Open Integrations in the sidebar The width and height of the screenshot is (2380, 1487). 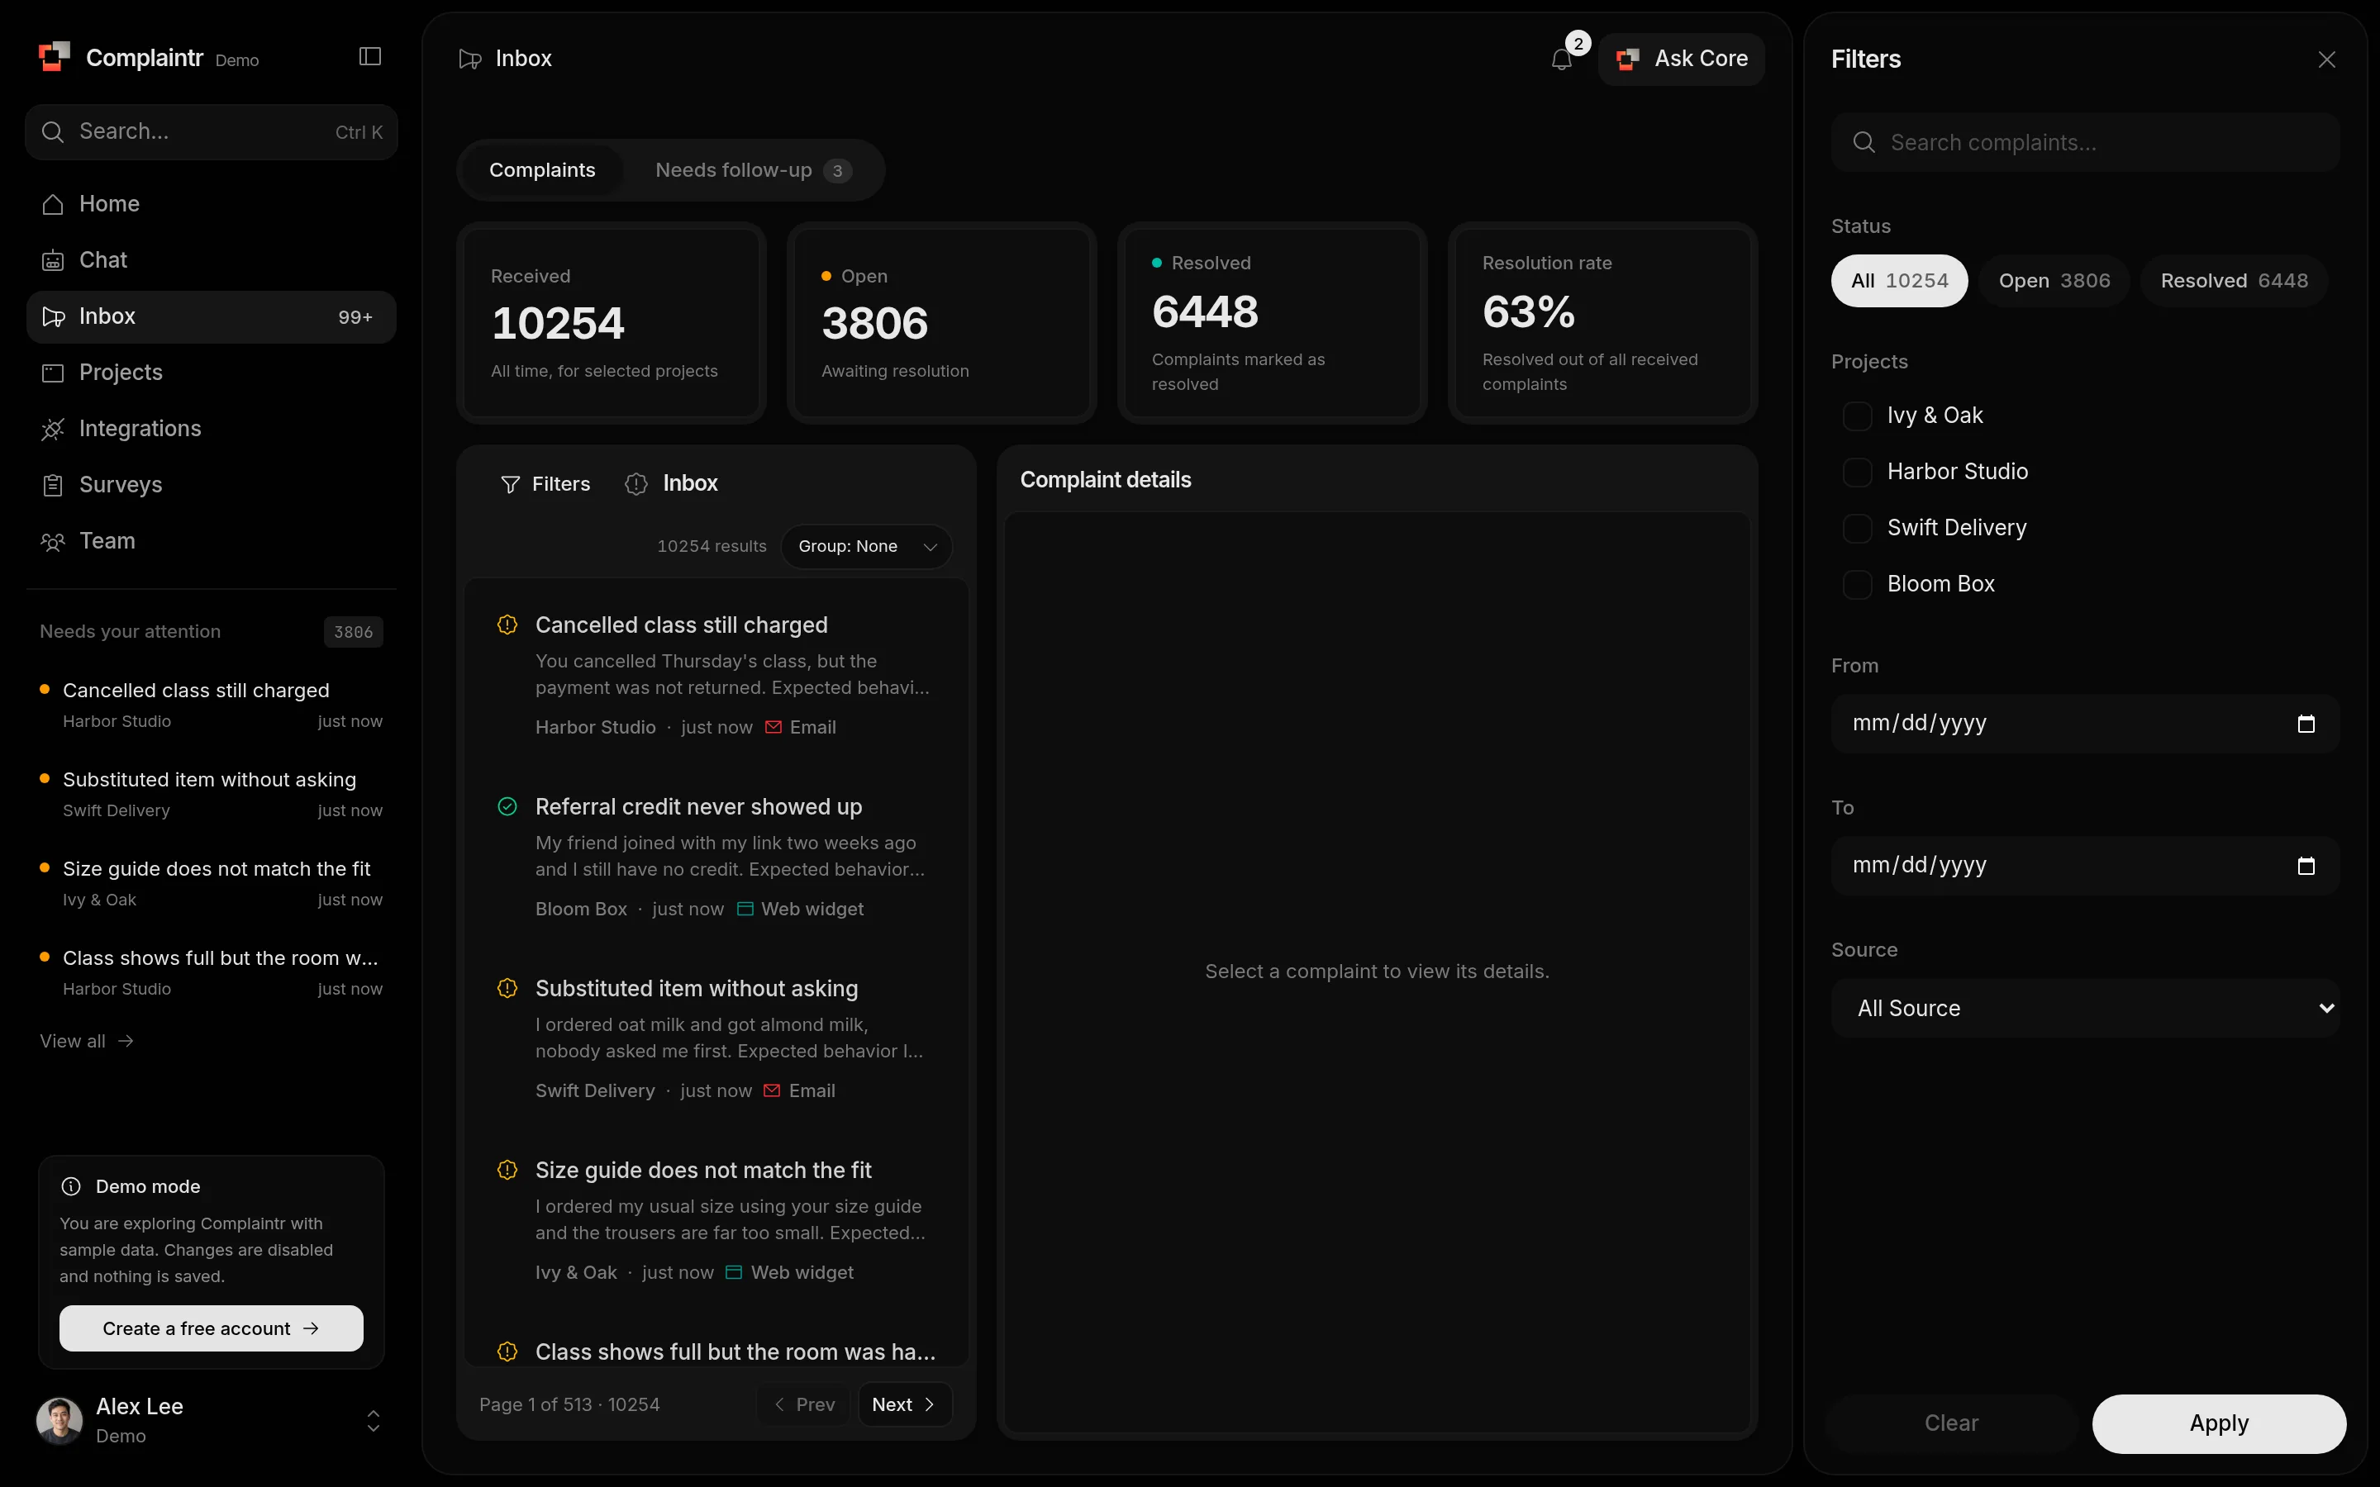click(211, 428)
